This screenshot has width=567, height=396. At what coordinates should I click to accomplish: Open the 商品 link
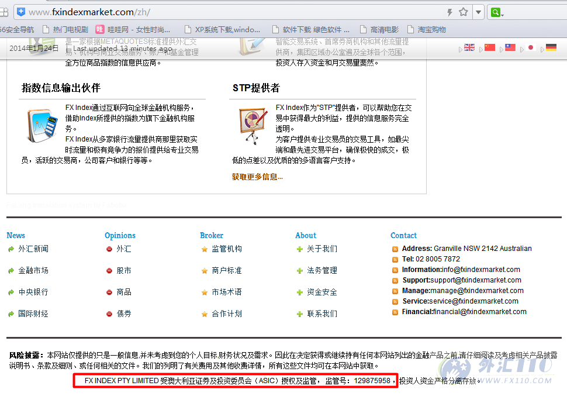(124, 292)
